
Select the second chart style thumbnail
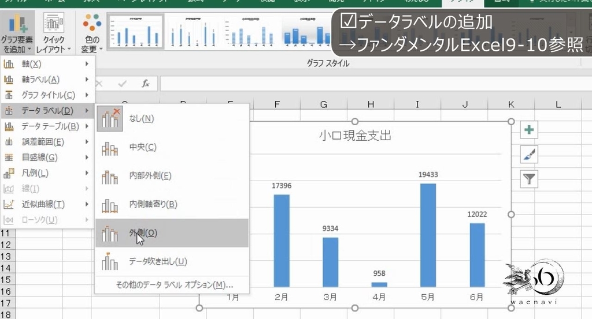(x=193, y=32)
